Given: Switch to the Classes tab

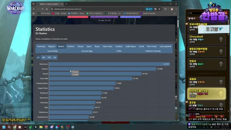Looking at the screenshot, I should tap(80, 46).
